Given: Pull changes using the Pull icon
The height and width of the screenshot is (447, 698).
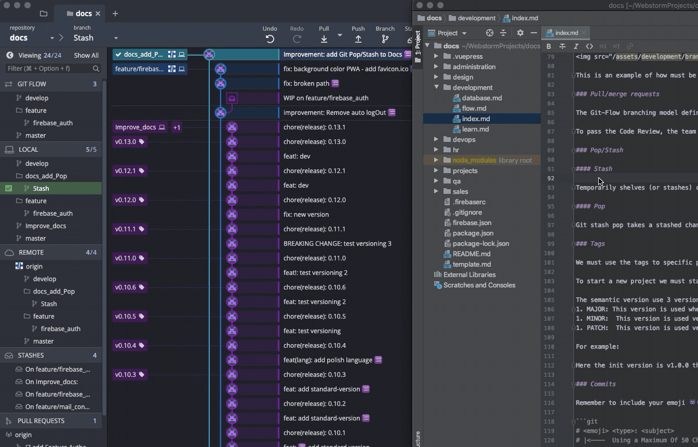Looking at the screenshot, I should 324,38.
